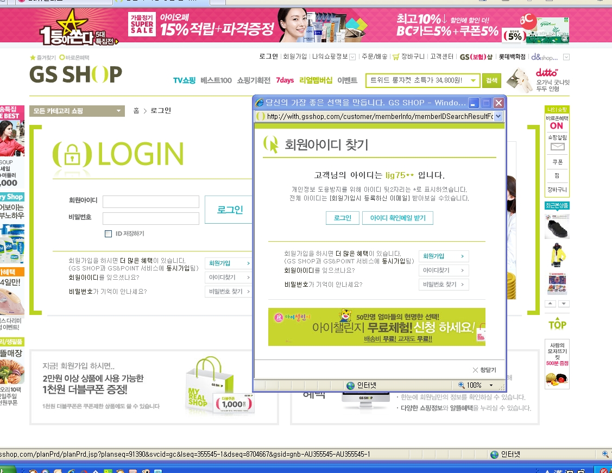Focus the 비밀번호 input field

pos(150,218)
